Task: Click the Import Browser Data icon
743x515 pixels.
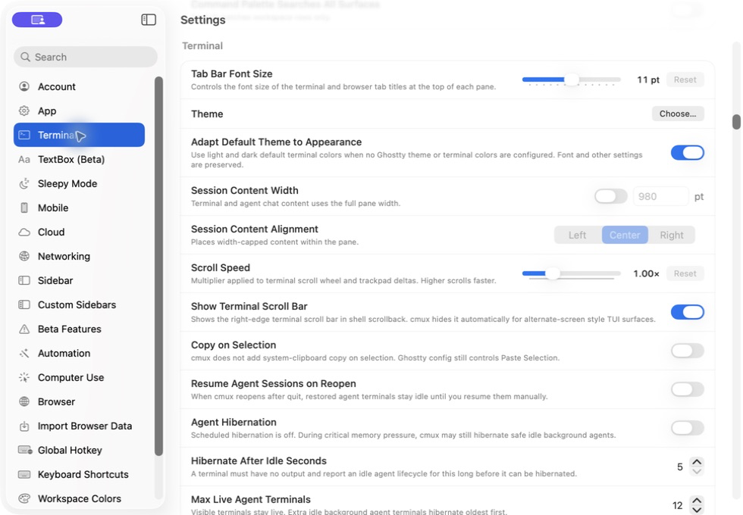Action: pyautogui.click(x=24, y=426)
